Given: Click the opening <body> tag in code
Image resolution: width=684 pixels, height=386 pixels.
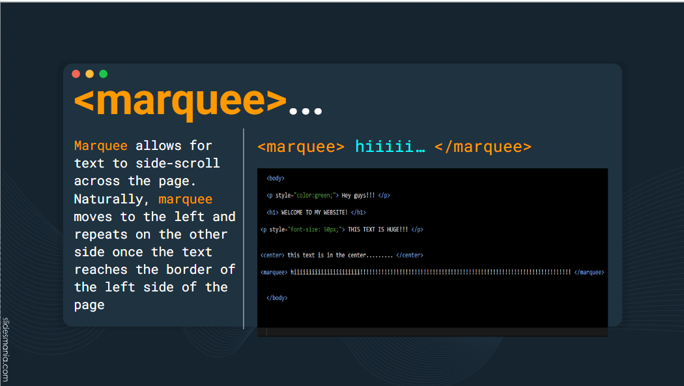Looking at the screenshot, I should tap(276, 178).
